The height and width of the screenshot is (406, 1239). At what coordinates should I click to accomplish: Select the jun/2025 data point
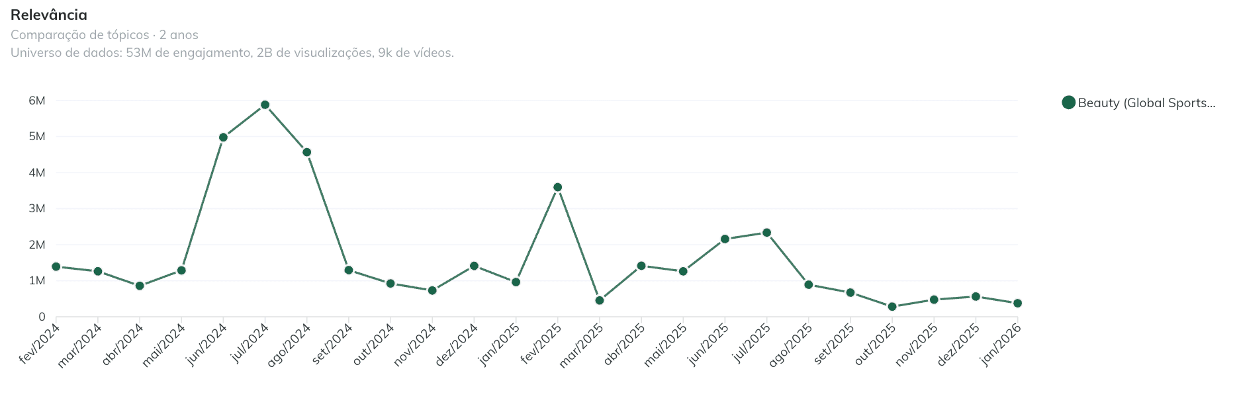725,239
